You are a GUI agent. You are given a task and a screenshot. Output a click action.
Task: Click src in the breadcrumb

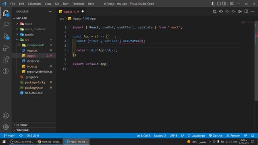pyautogui.click(x=62, y=19)
